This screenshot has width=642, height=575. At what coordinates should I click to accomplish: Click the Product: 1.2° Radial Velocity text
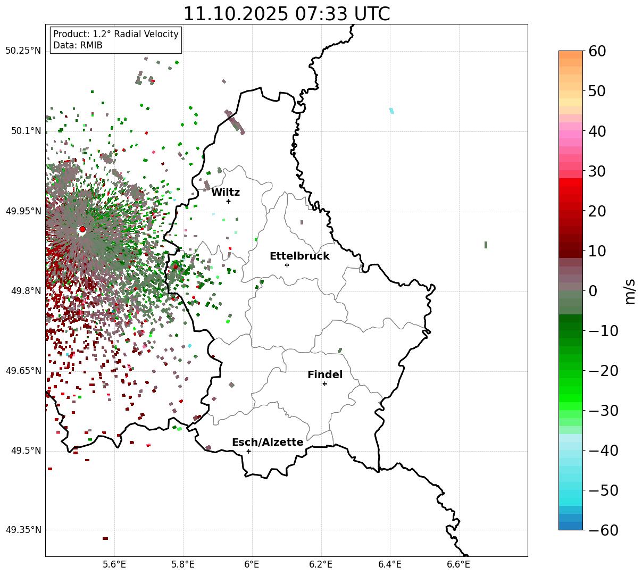(116, 34)
